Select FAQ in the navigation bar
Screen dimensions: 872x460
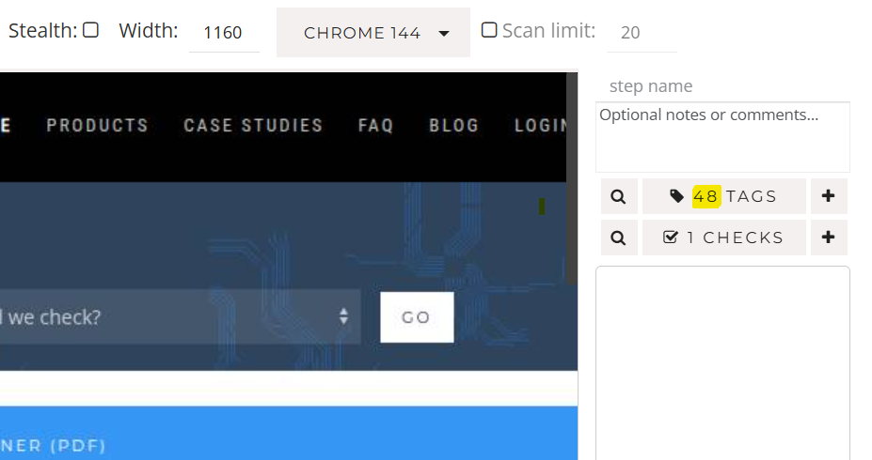375,125
